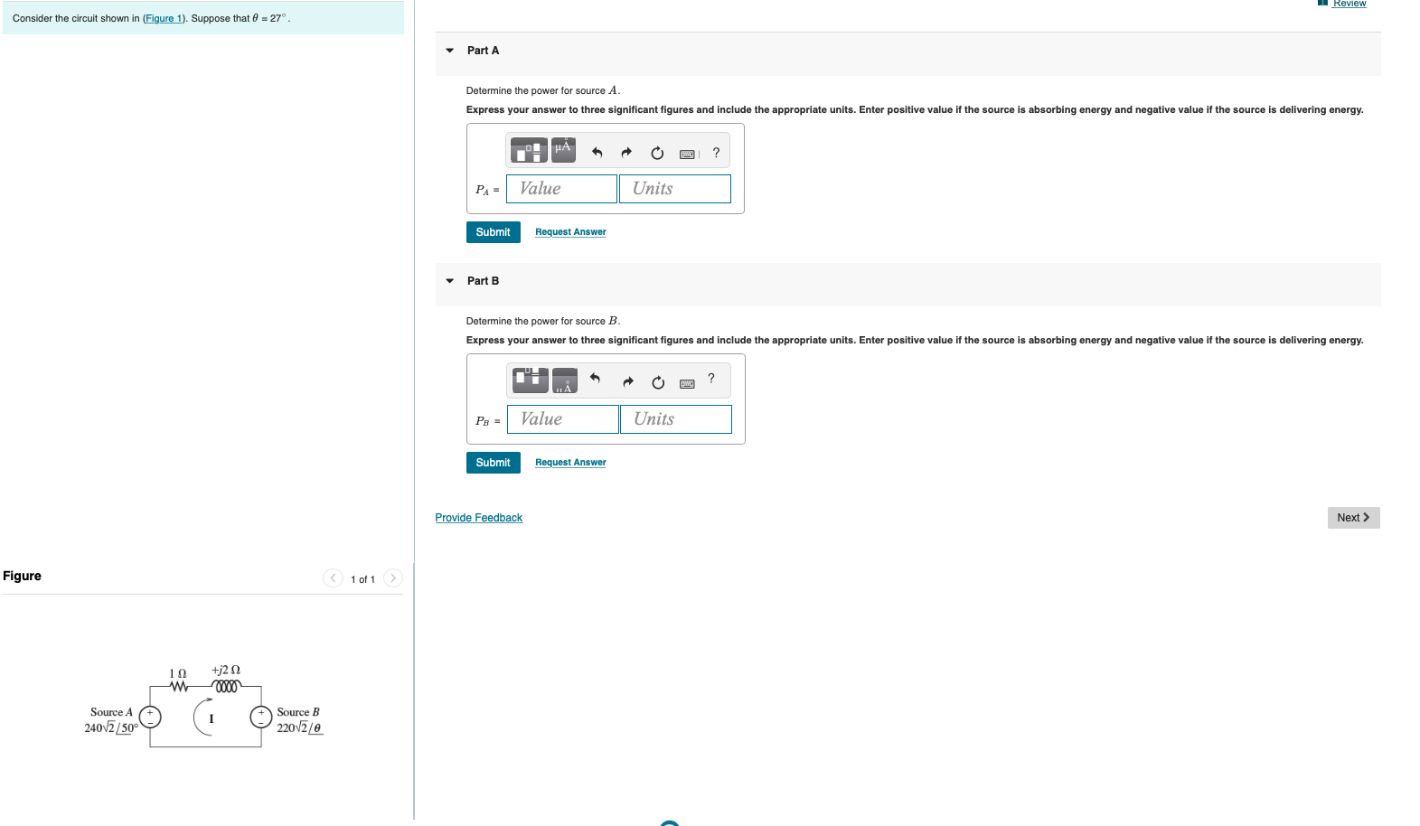Focus the P_A Value input field
Image resolution: width=1420 pixels, height=826 pixels.
pos(561,189)
